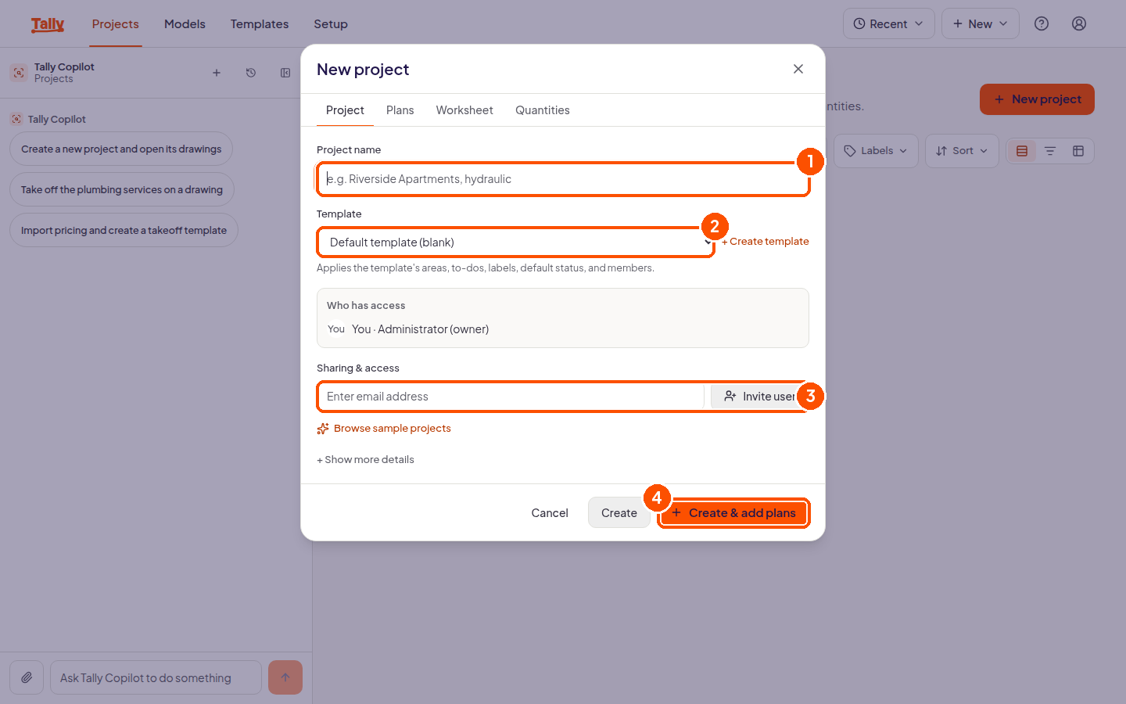Screen dimensions: 1126x704
Task: Open the New dropdown in top bar
Action: point(981,23)
